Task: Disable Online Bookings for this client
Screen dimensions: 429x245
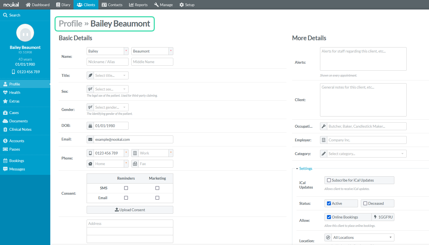Action: (x=329, y=217)
